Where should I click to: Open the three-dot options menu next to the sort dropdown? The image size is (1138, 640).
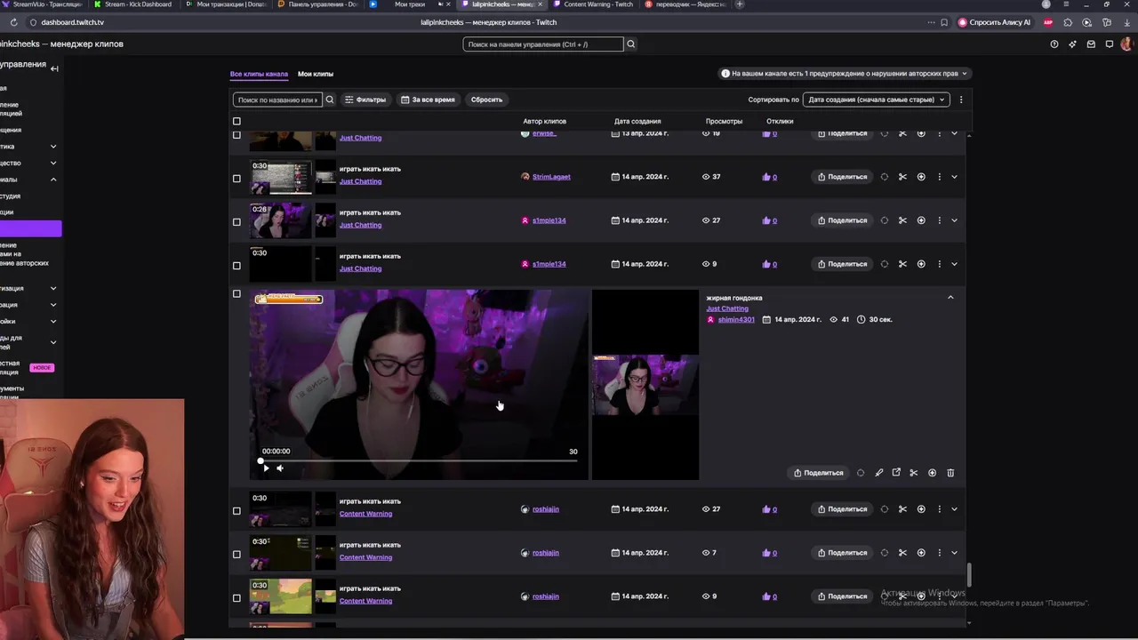click(x=961, y=100)
